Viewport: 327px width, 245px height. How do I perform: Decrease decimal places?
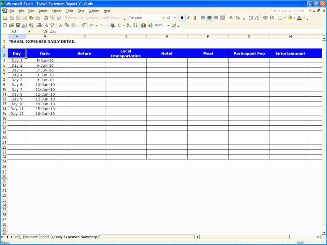click(x=257, y=18)
